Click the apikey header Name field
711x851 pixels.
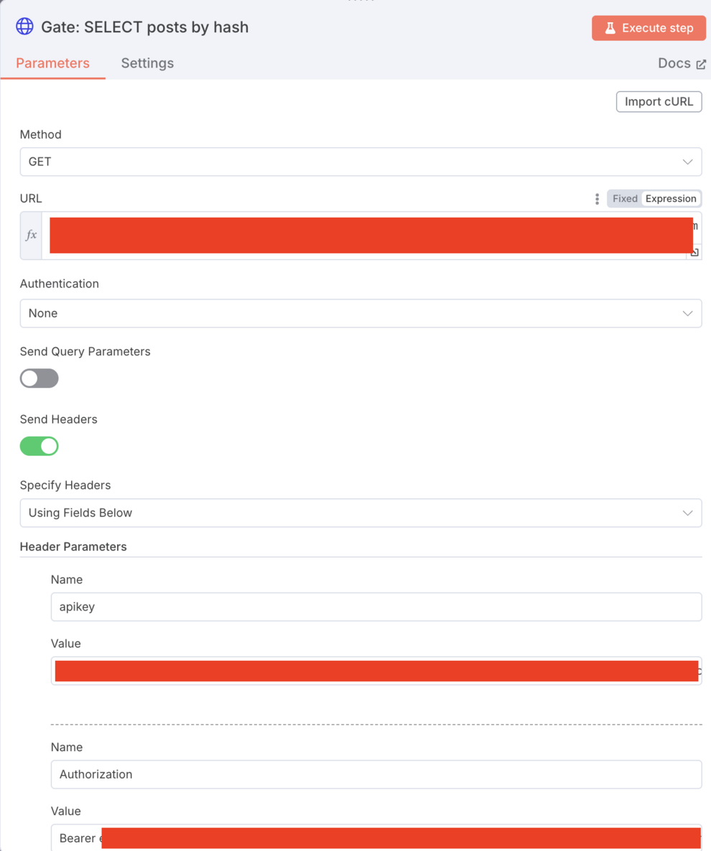376,607
